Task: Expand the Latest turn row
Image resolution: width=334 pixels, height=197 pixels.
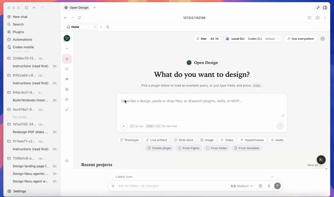Action: point(195,177)
